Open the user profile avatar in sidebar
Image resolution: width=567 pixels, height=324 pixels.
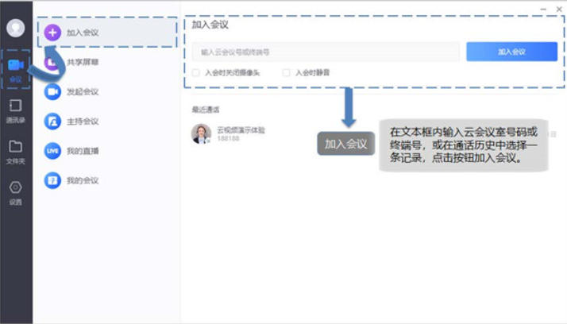tap(16, 28)
